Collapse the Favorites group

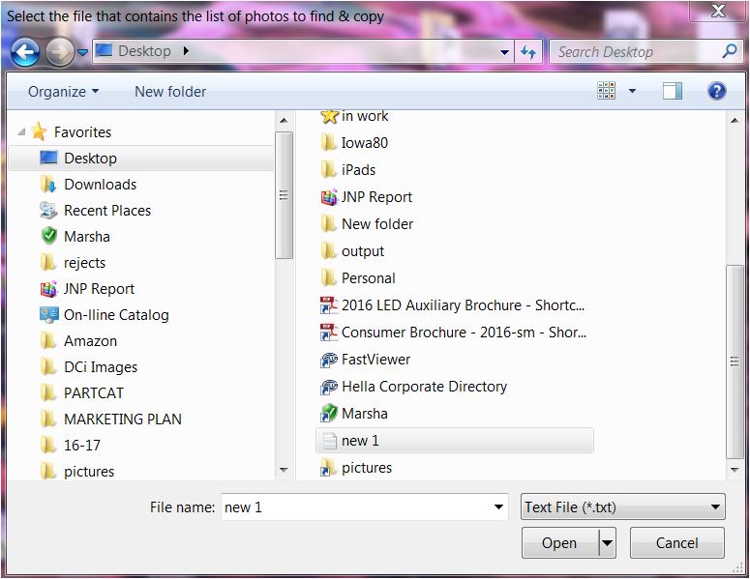pyautogui.click(x=21, y=131)
